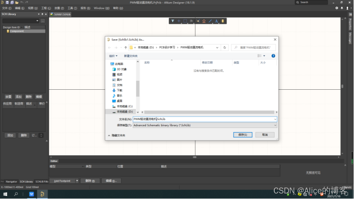Open the Add Footprint dropdown arrow

[x=77, y=181]
